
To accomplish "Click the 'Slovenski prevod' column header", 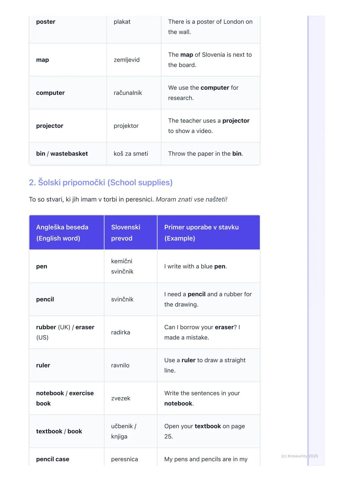I will click(126, 233).
